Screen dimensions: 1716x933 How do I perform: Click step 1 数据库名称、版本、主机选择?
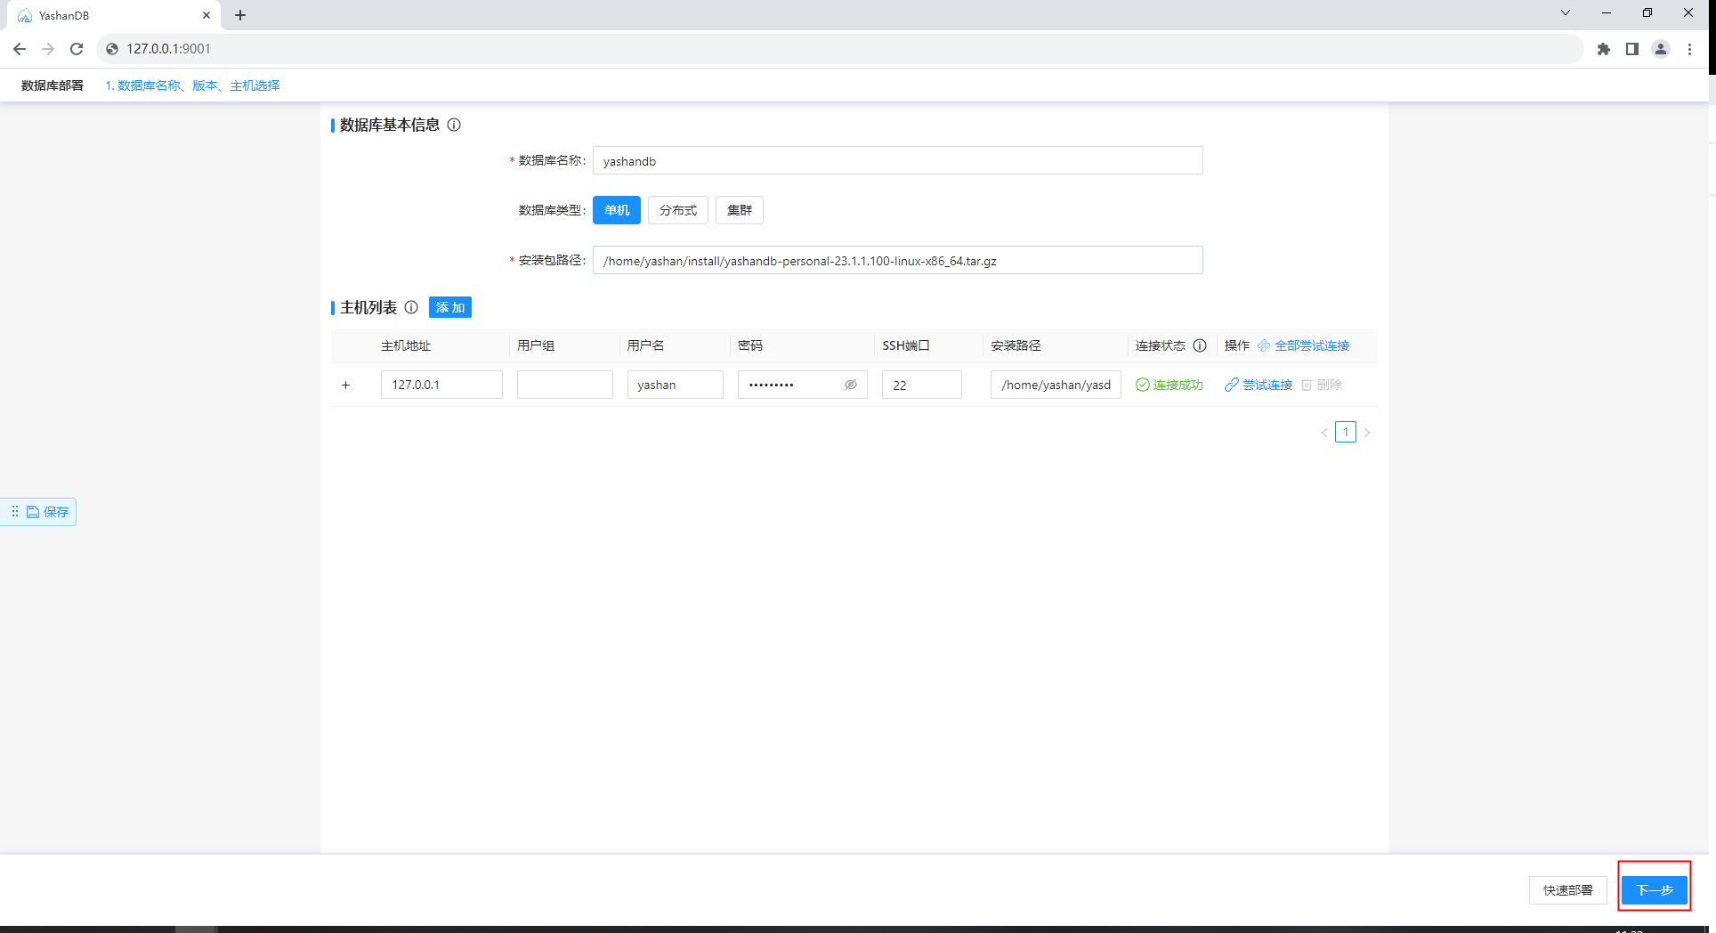(192, 85)
